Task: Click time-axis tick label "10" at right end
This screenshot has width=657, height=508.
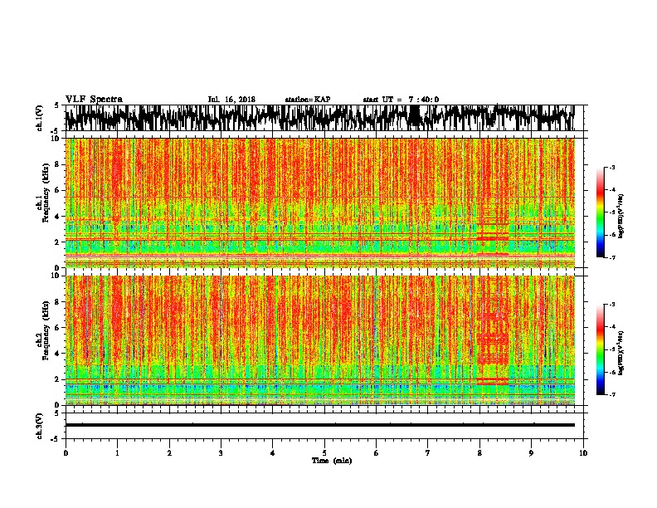Action: 583,453
